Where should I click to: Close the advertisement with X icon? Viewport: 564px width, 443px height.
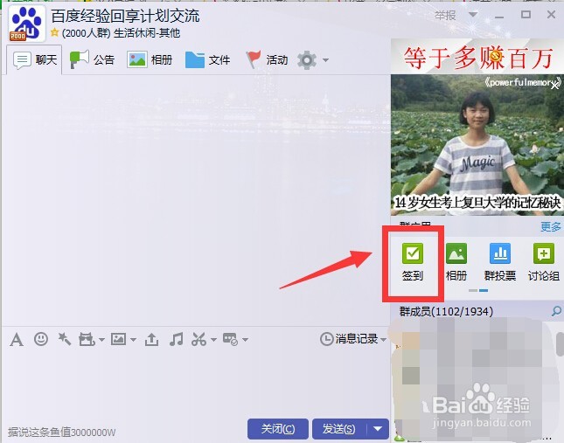(x=555, y=86)
